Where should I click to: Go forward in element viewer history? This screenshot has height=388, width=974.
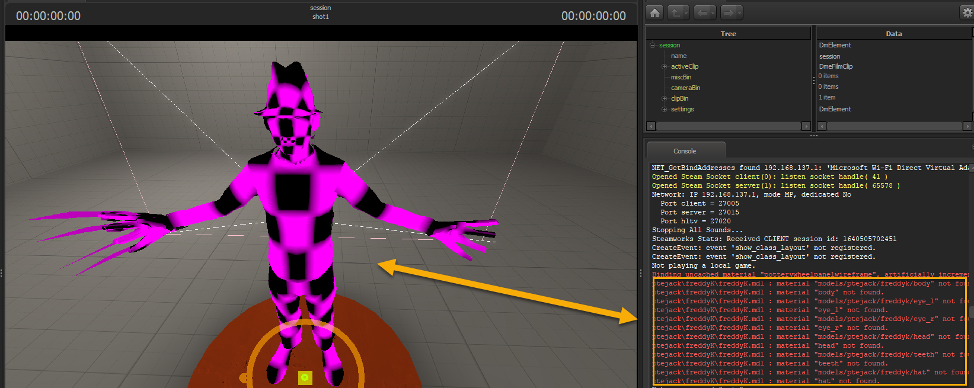tap(729, 12)
